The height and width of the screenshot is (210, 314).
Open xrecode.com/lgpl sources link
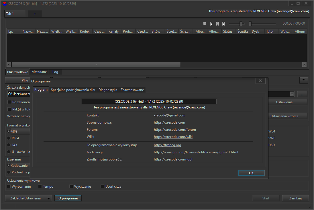[173, 159]
